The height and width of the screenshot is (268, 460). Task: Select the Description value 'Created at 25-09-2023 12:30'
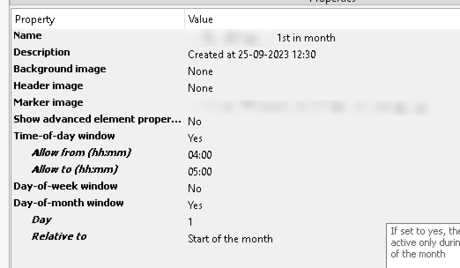click(x=252, y=55)
